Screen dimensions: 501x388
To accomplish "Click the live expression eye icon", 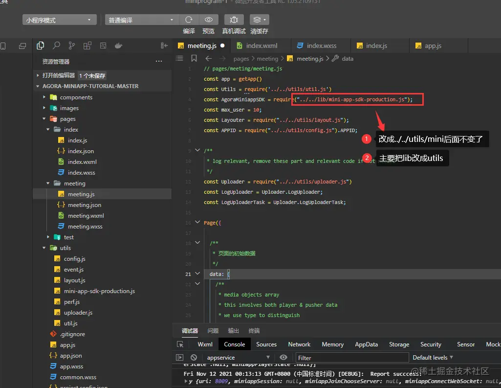I will point(283,357).
